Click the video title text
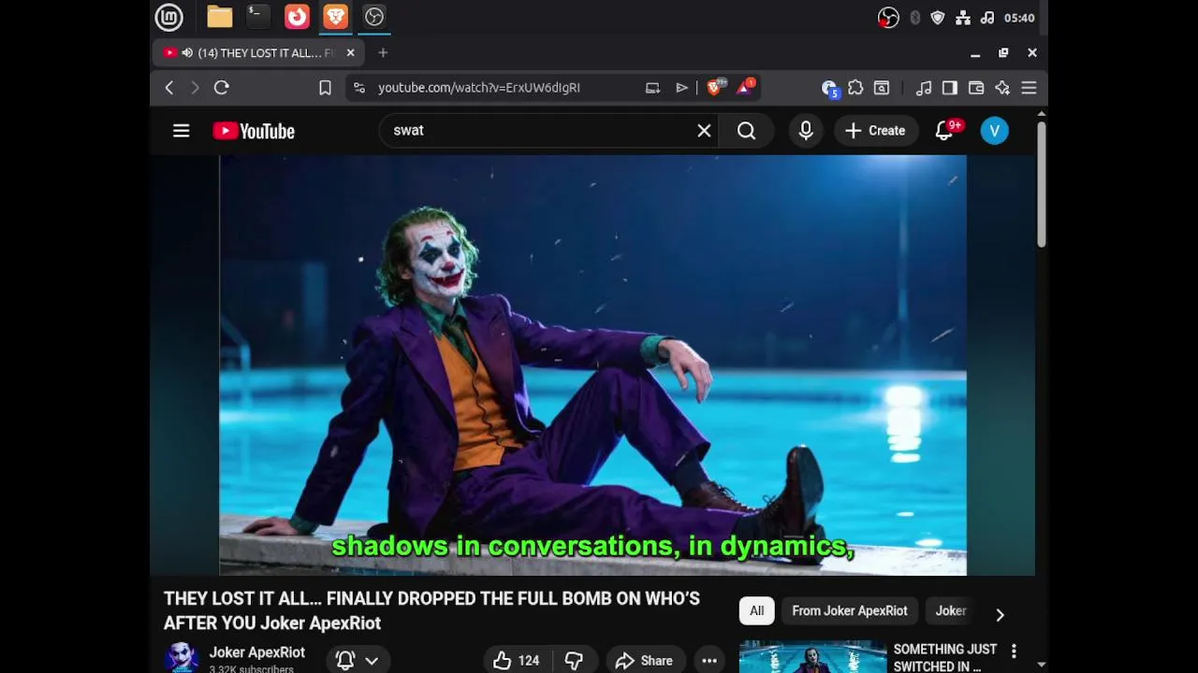The image size is (1198, 673). click(431, 610)
